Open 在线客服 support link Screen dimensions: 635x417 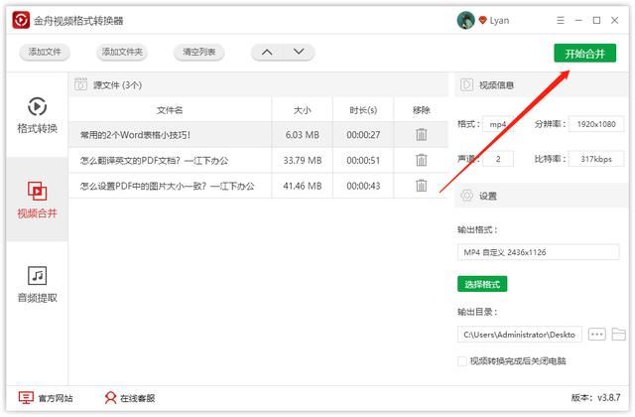tap(130, 398)
